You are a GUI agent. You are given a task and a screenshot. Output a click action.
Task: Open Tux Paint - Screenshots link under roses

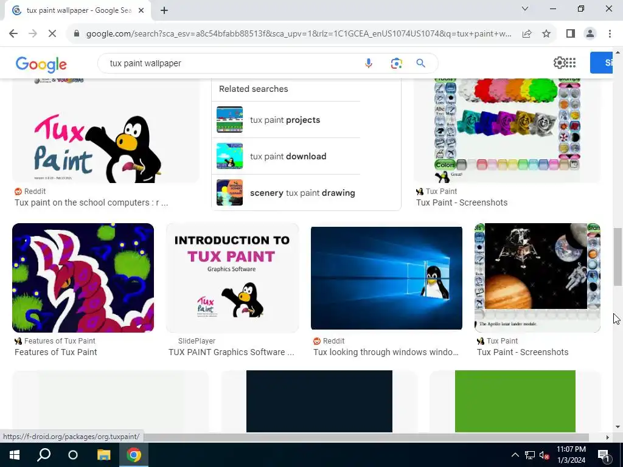coord(462,202)
